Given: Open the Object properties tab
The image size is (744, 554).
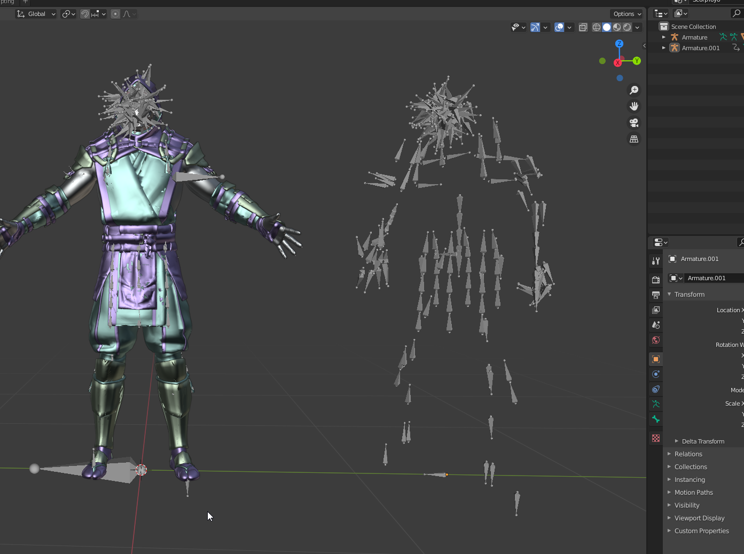Looking at the screenshot, I should click(x=656, y=359).
